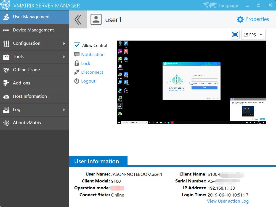The width and height of the screenshot is (276, 207).
Task: Click blue login button in remote preview
Action: click(204, 88)
